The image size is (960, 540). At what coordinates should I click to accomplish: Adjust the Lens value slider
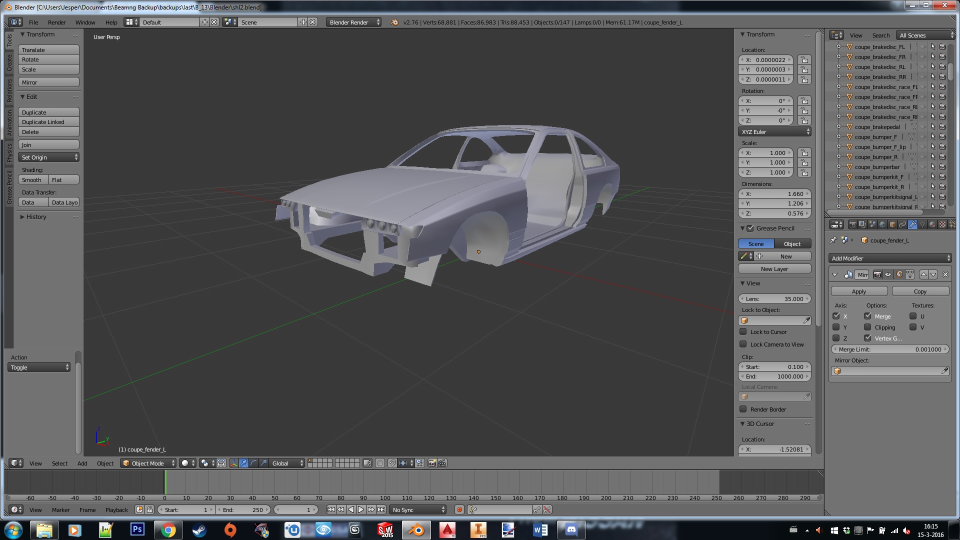pyautogui.click(x=774, y=299)
